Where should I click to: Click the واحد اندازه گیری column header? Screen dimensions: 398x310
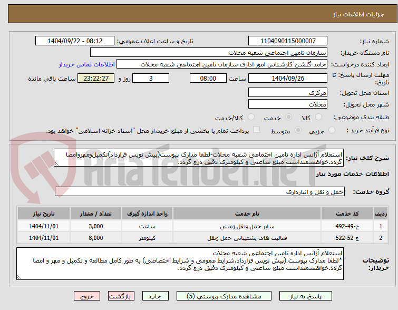point(147,214)
